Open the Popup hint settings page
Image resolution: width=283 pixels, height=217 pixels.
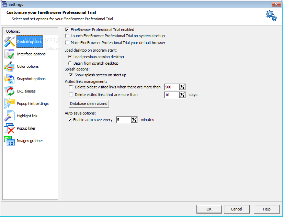33,104
